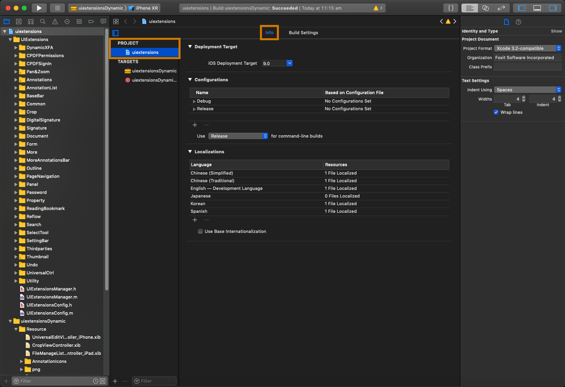This screenshot has width=565, height=387.
Task: Open UIExtensionsManager.h file
Action: click(x=51, y=289)
